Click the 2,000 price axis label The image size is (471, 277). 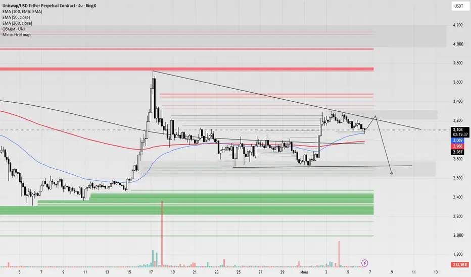[x=458, y=235]
